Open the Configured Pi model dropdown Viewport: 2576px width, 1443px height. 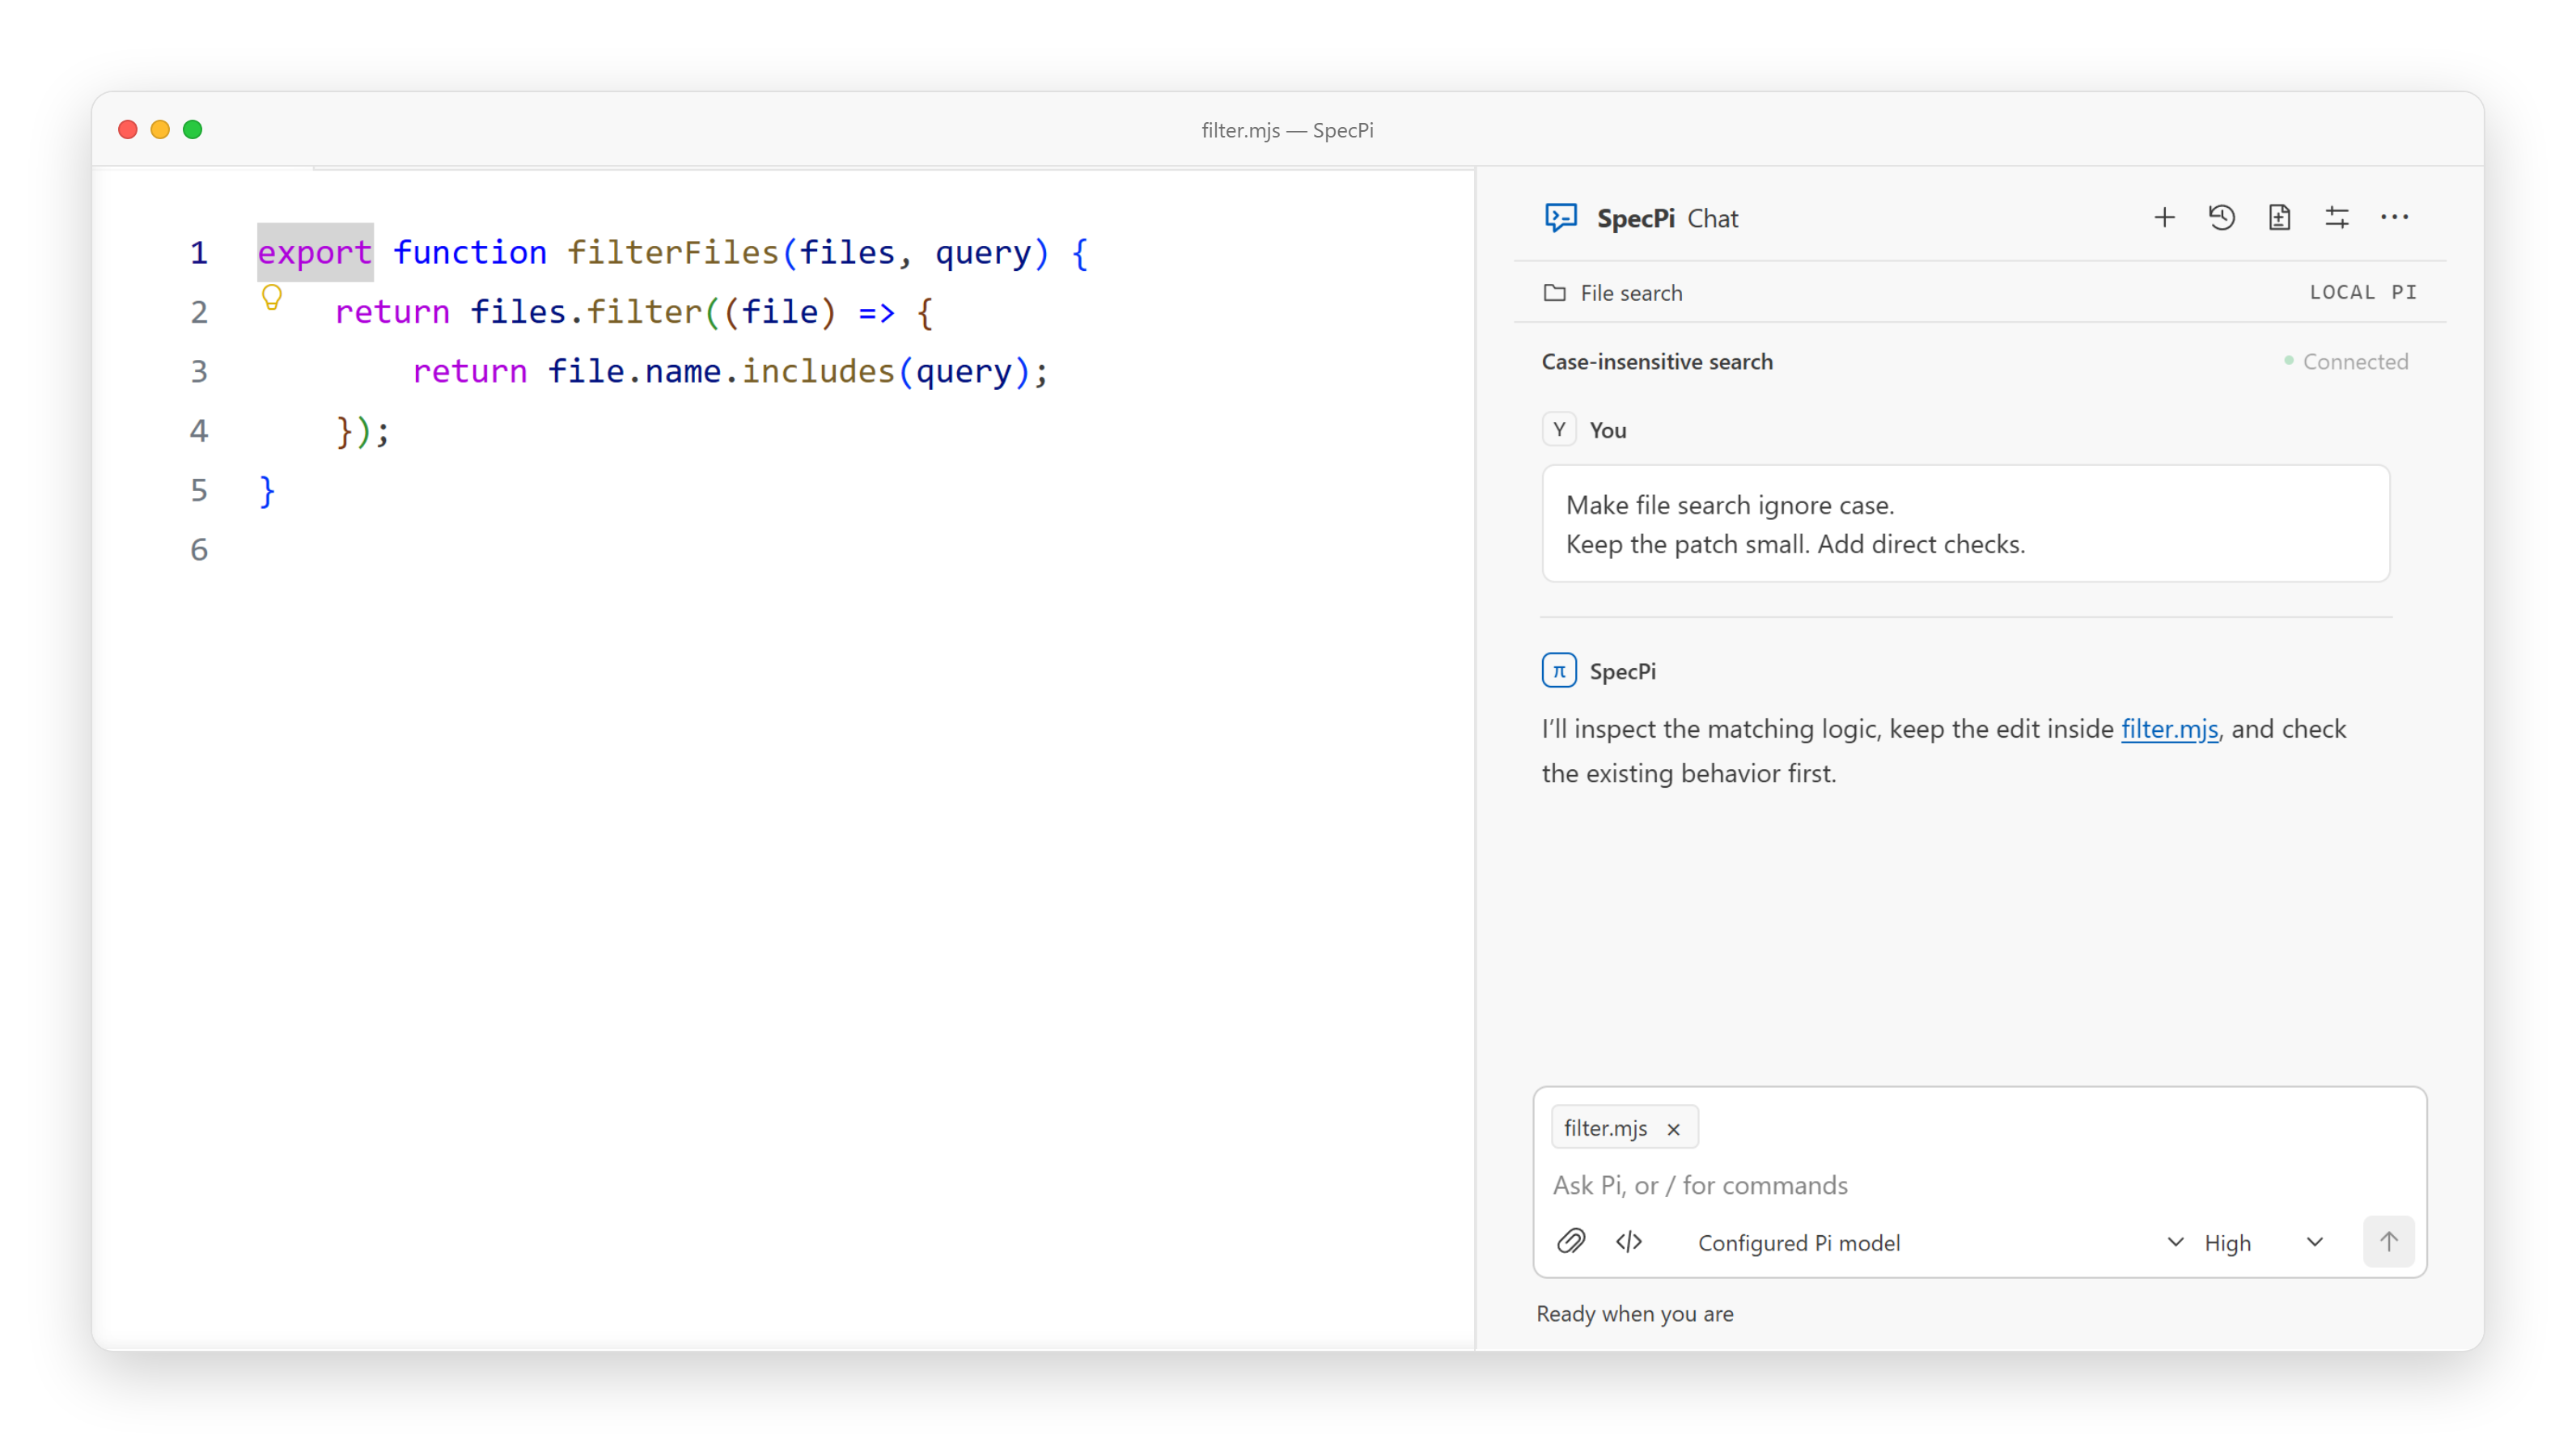[x=1940, y=1242]
